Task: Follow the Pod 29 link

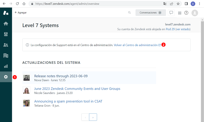Action: (x=170, y=29)
